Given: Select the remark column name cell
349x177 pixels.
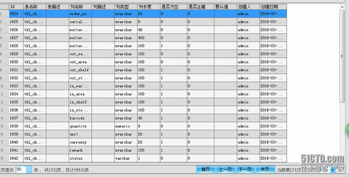Looking at the screenshot, I should coord(80,150).
